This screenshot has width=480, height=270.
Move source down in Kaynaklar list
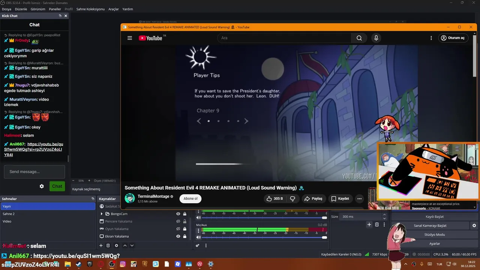tap(132, 246)
